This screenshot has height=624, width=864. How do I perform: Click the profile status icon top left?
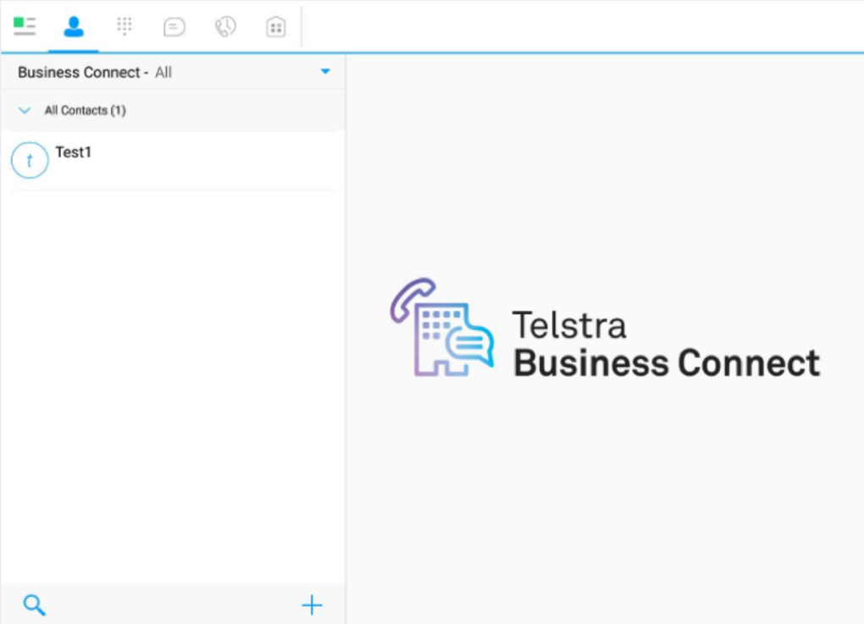point(25,25)
